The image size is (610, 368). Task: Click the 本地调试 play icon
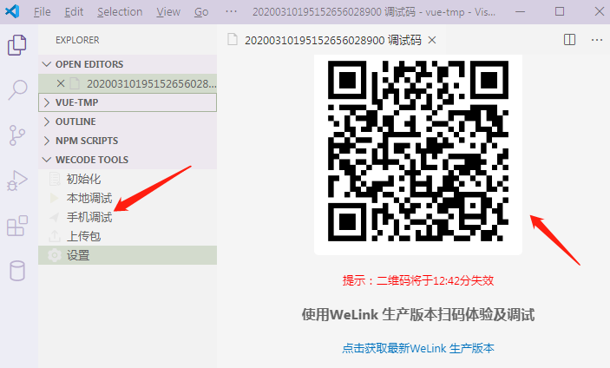(x=55, y=198)
